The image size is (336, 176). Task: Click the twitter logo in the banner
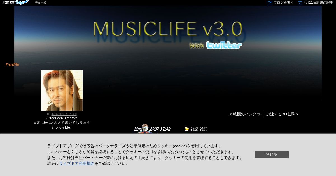(x=224, y=45)
